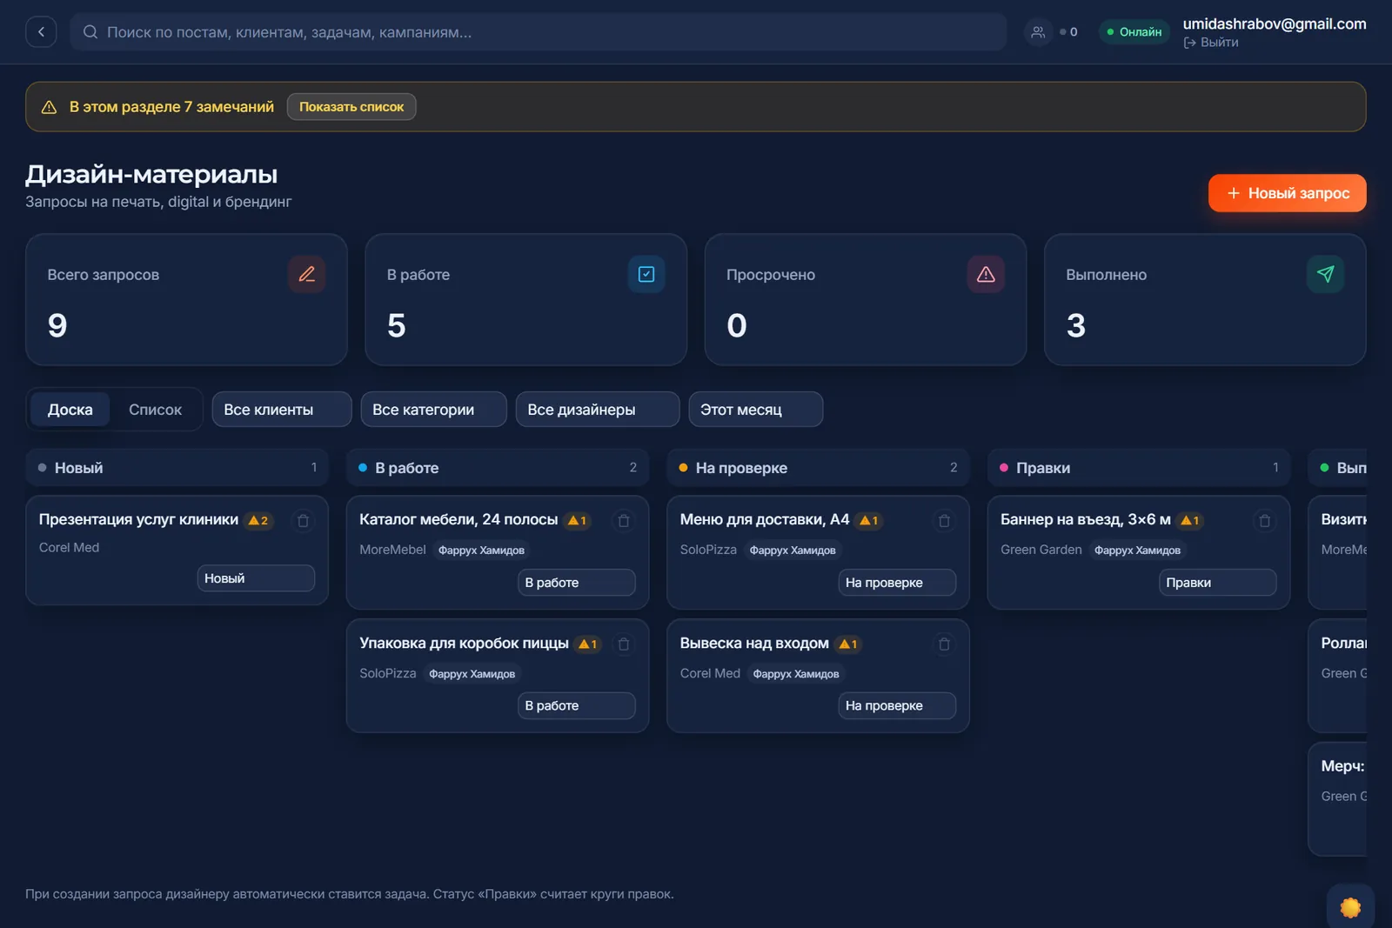Click the Онлайн status badge
Viewport: 1392px width, 928px height.
click(1134, 32)
